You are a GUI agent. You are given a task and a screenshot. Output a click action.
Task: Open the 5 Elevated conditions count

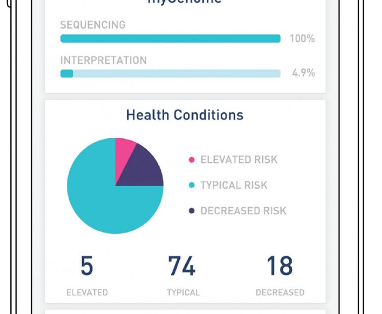tap(87, 266)
